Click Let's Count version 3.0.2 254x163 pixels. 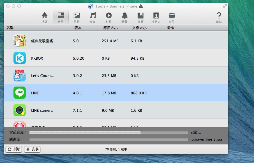tap(77, 76)
